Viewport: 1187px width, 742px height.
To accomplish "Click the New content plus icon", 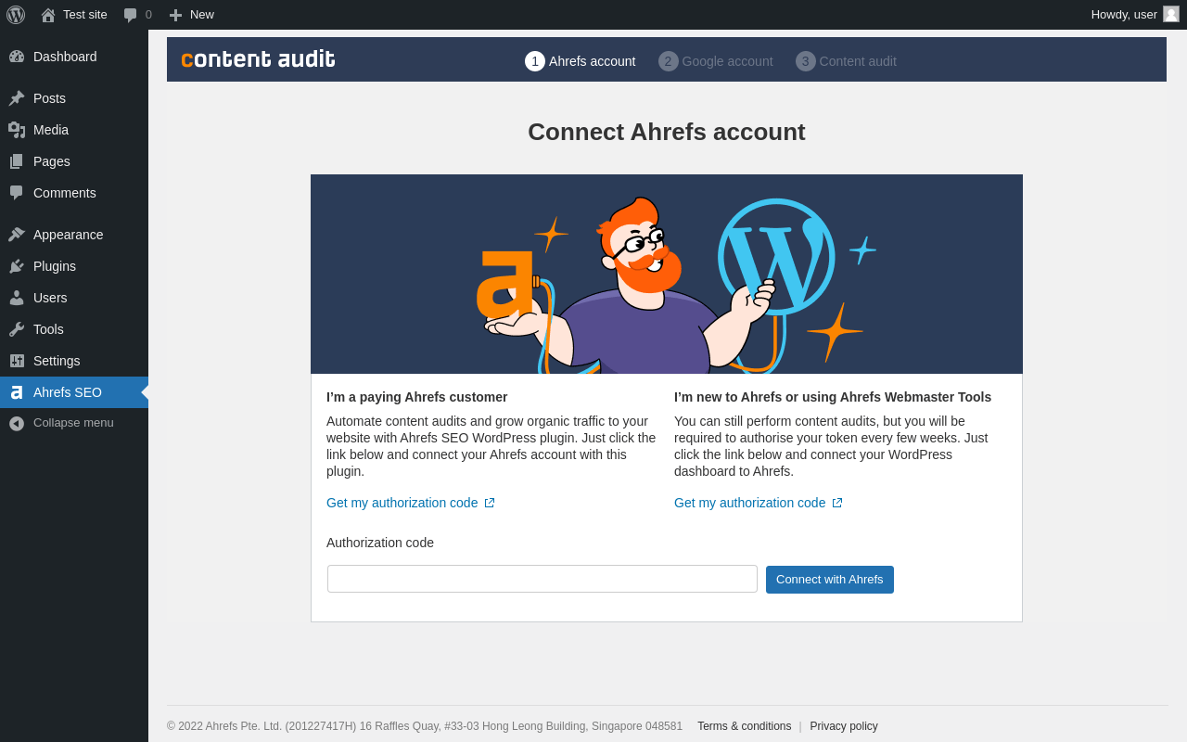I will tap(175, 15).
